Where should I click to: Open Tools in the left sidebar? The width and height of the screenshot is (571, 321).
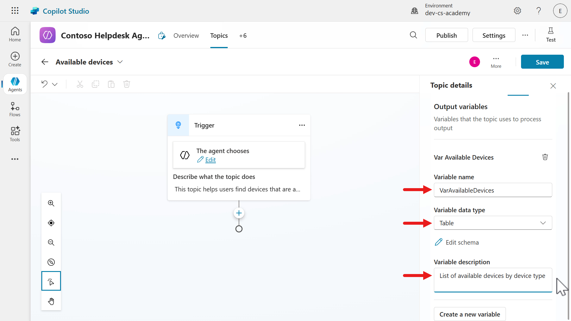15,134
